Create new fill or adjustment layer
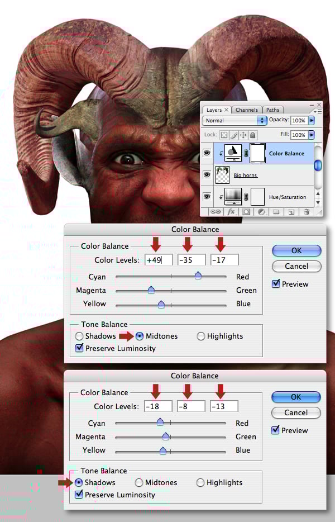The image size is (335, 522). tap(261, 212)
